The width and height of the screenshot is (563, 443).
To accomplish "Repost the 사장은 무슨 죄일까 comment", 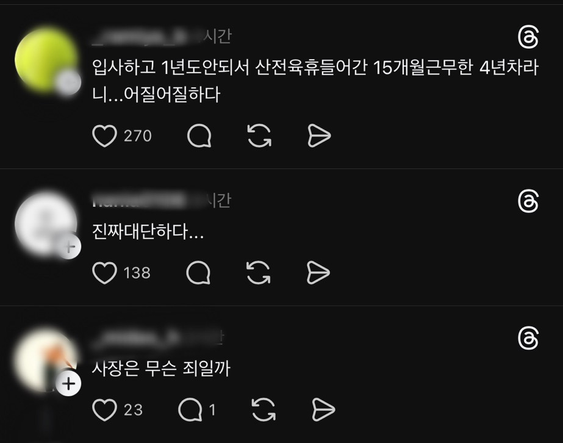I will [x=264, y=409].
